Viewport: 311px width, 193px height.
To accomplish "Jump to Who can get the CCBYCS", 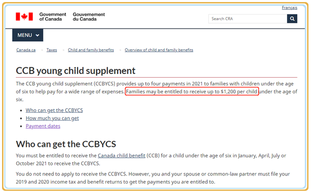I will 54,110.
